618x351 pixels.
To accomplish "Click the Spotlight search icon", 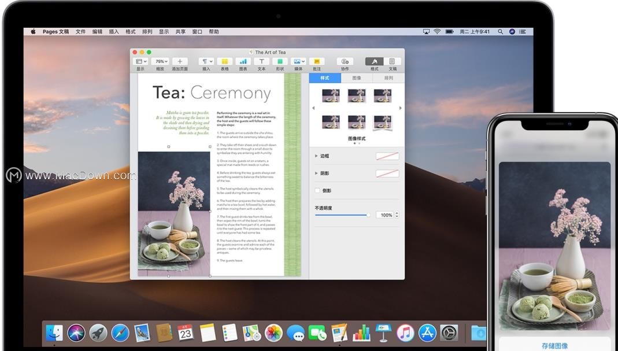I will point(500,32).
